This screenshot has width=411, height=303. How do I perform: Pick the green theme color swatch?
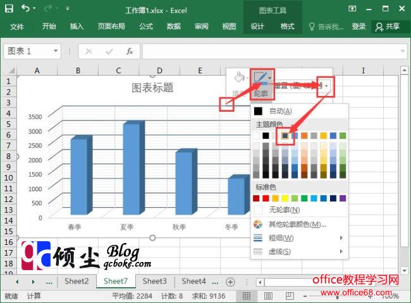(343, 136)
